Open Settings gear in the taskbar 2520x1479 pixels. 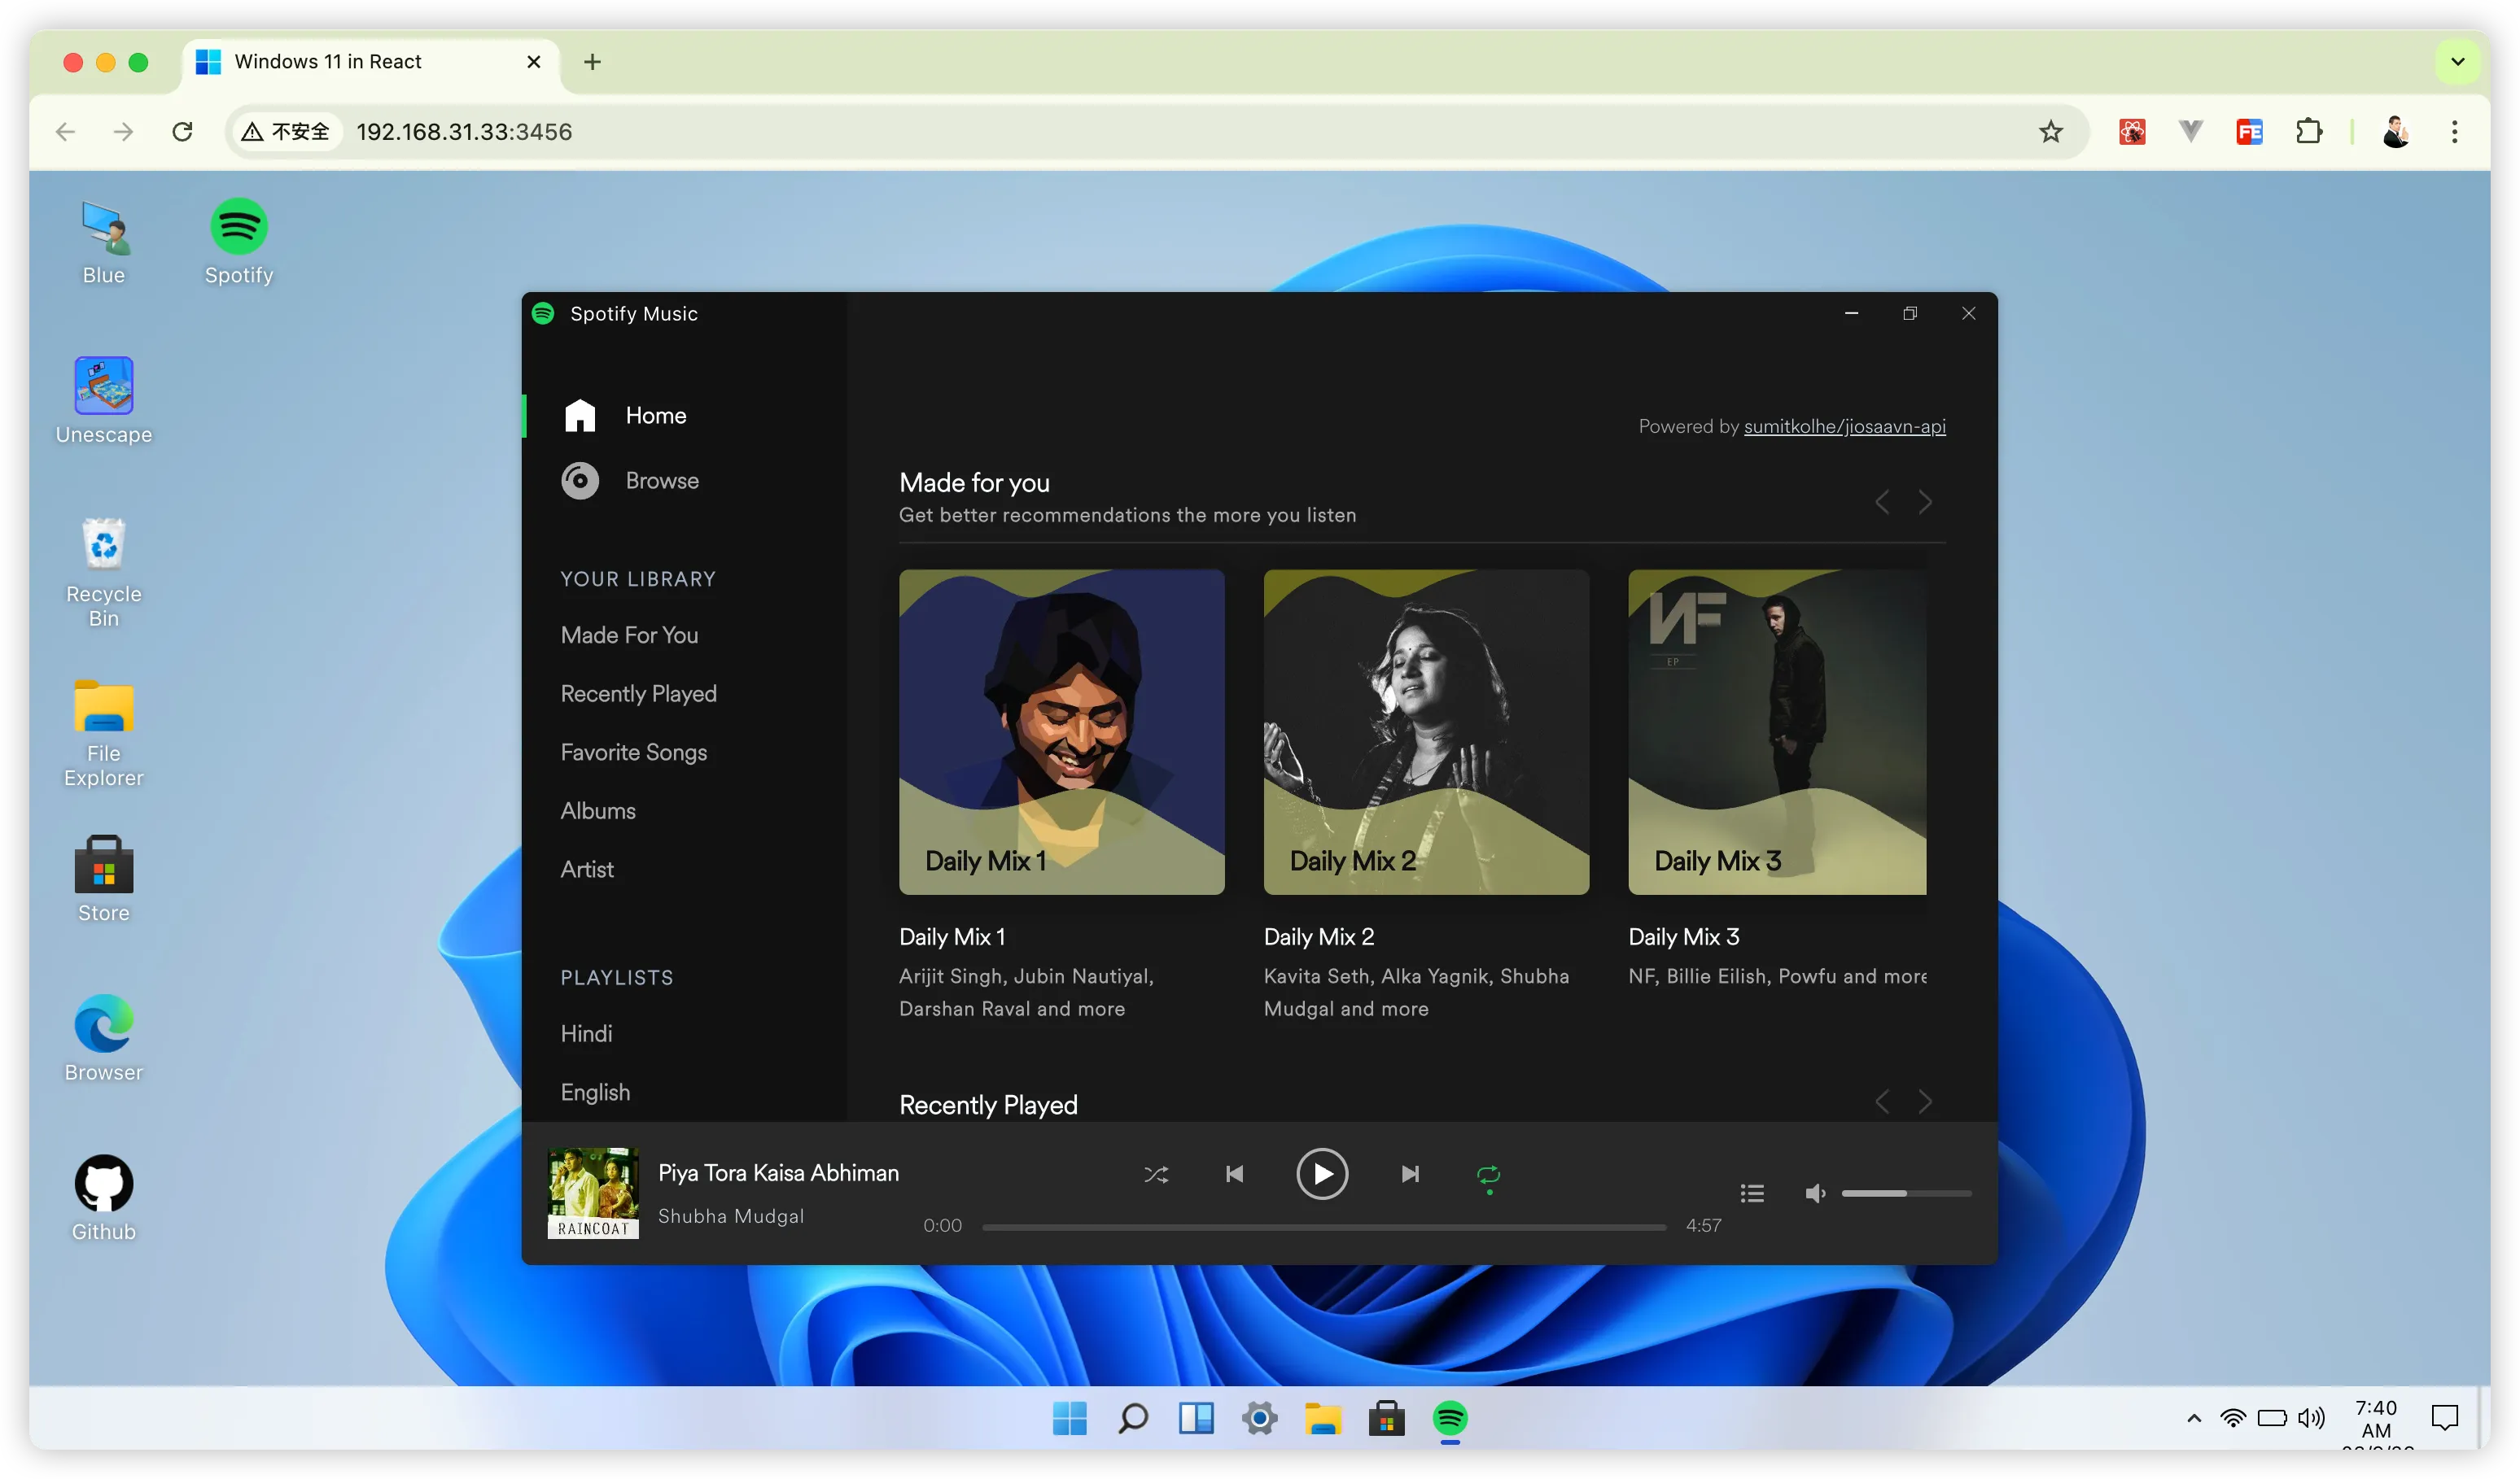point(1259,1418)
